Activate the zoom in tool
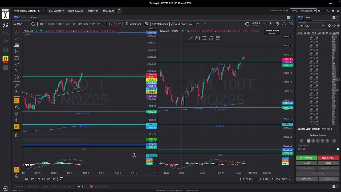Image resolution: width=341 pixels, height=192 pixels. 17,92
